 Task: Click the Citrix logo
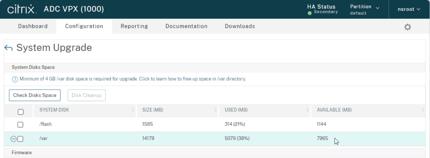pos(22,9)
